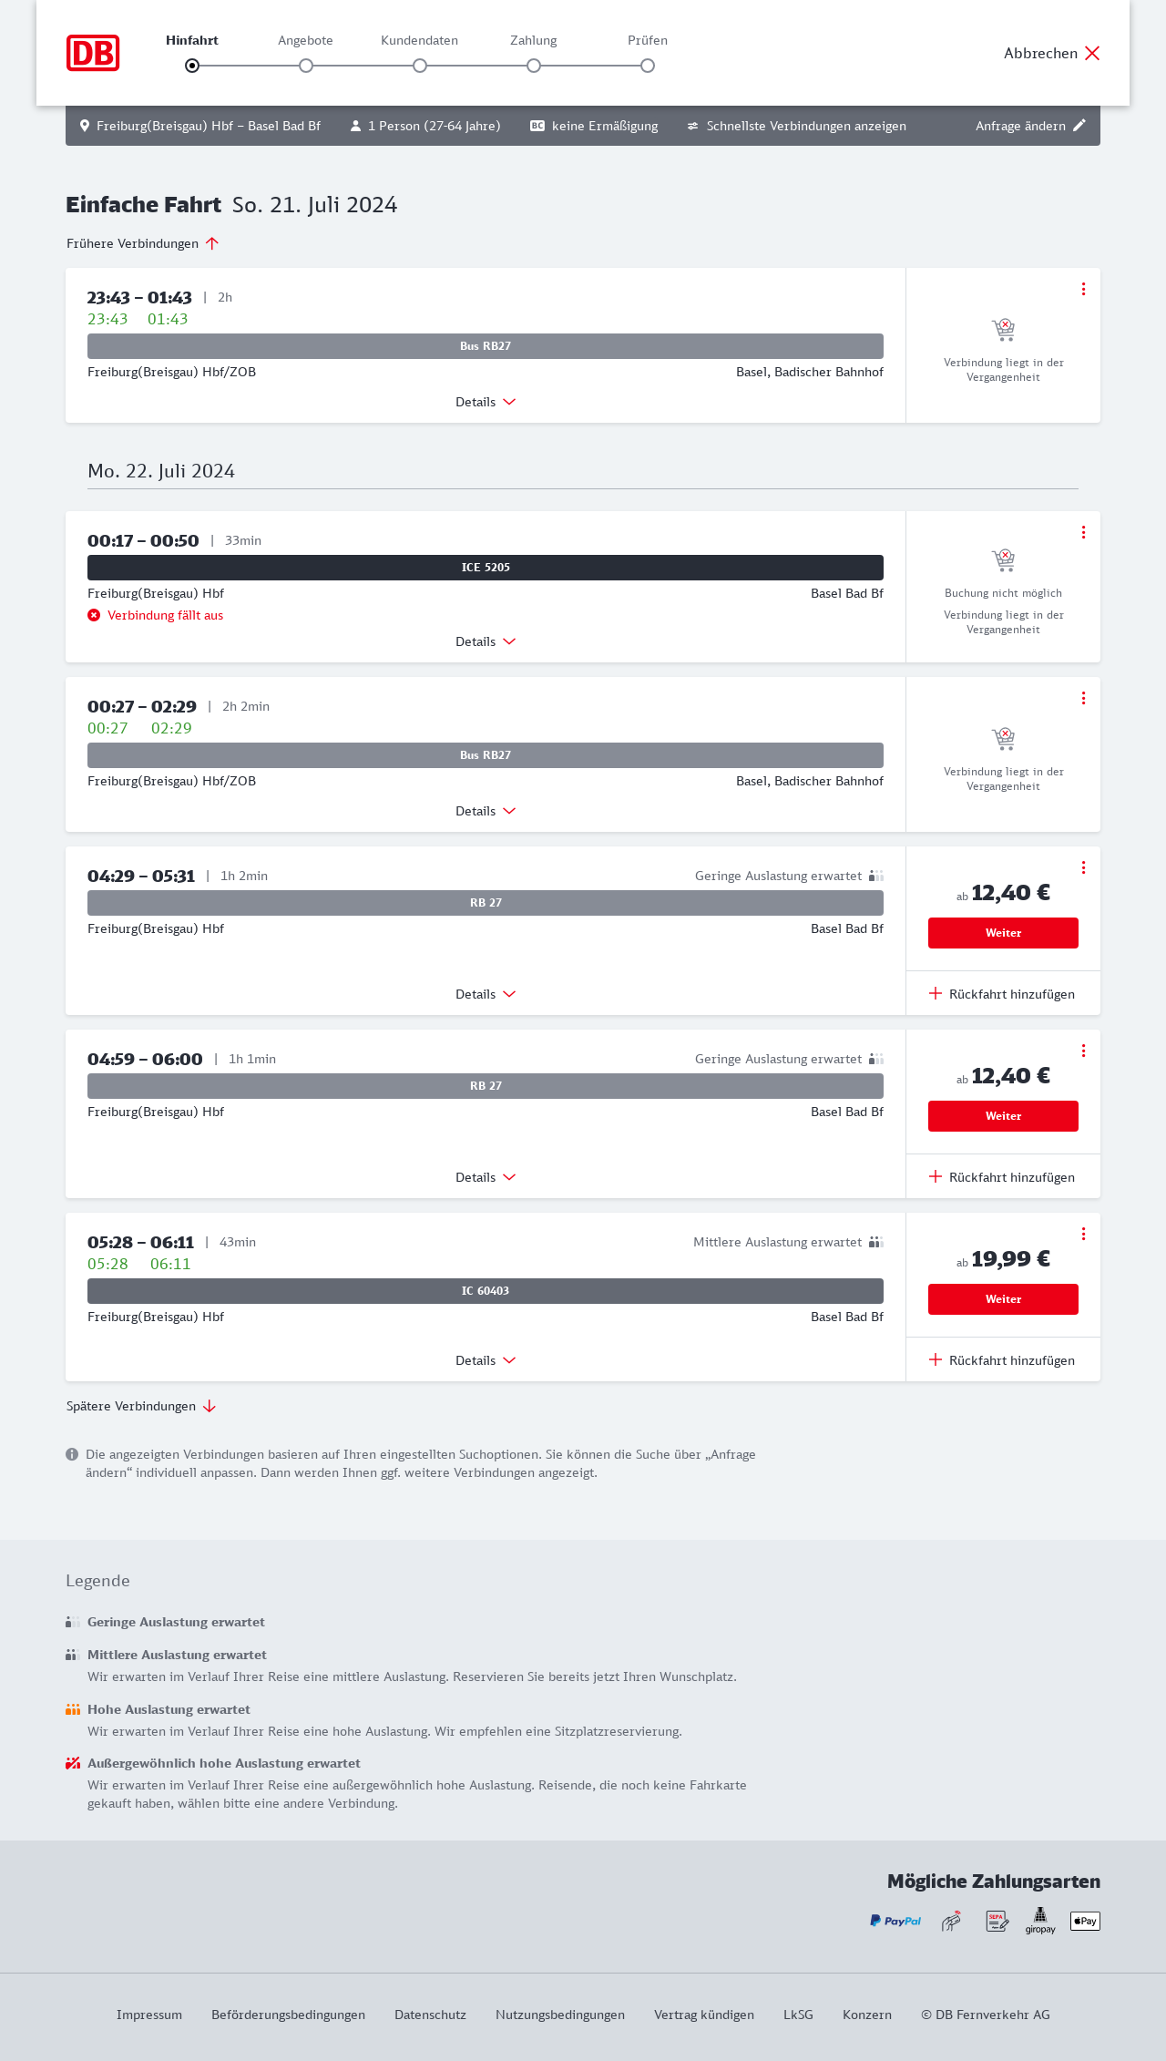Select the Angebote step circle

306,66
